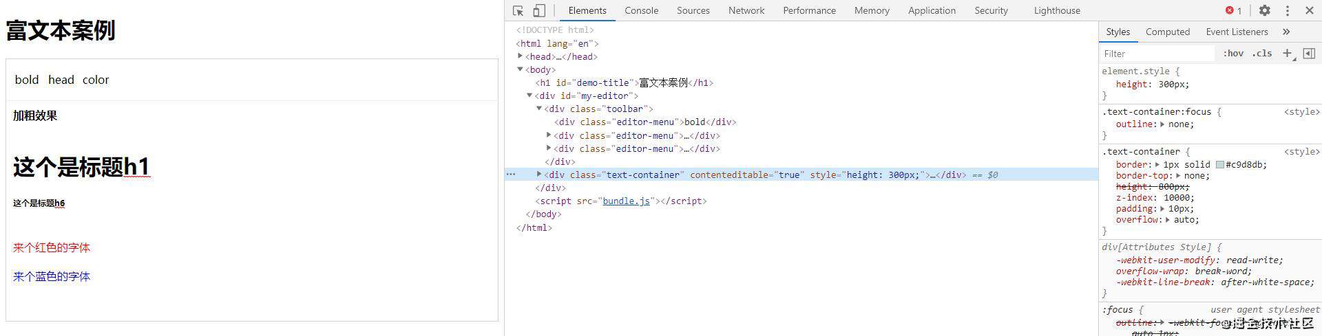Click the red error count indicator
1322x336 pixels.
click(1233, 10)
